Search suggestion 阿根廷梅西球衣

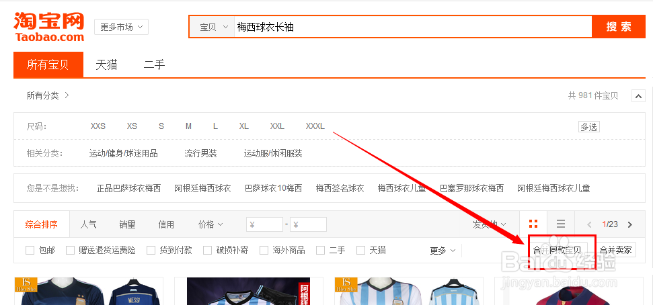[x=202, y=189]
